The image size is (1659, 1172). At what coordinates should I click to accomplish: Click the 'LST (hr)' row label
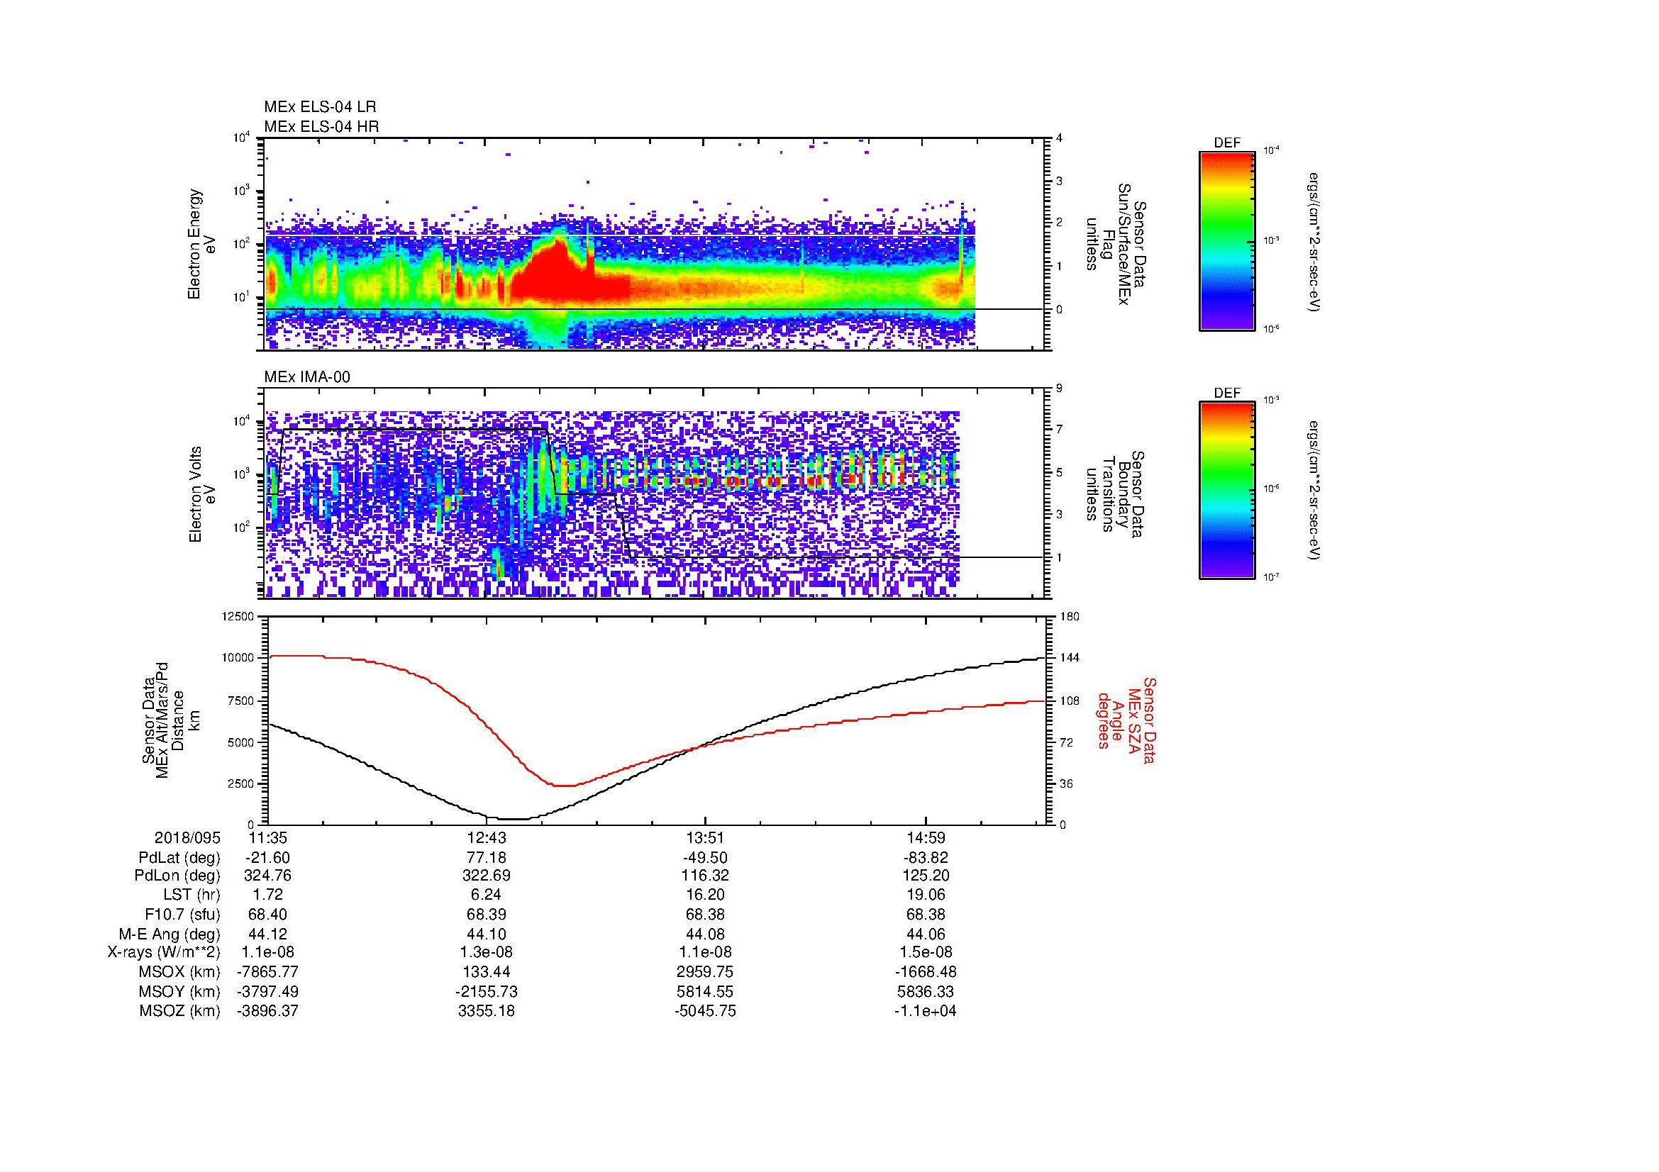point(192,895)
